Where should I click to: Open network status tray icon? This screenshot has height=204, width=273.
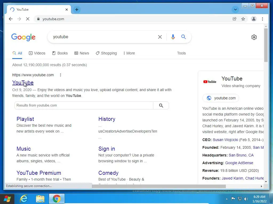(x=240, y=199)
